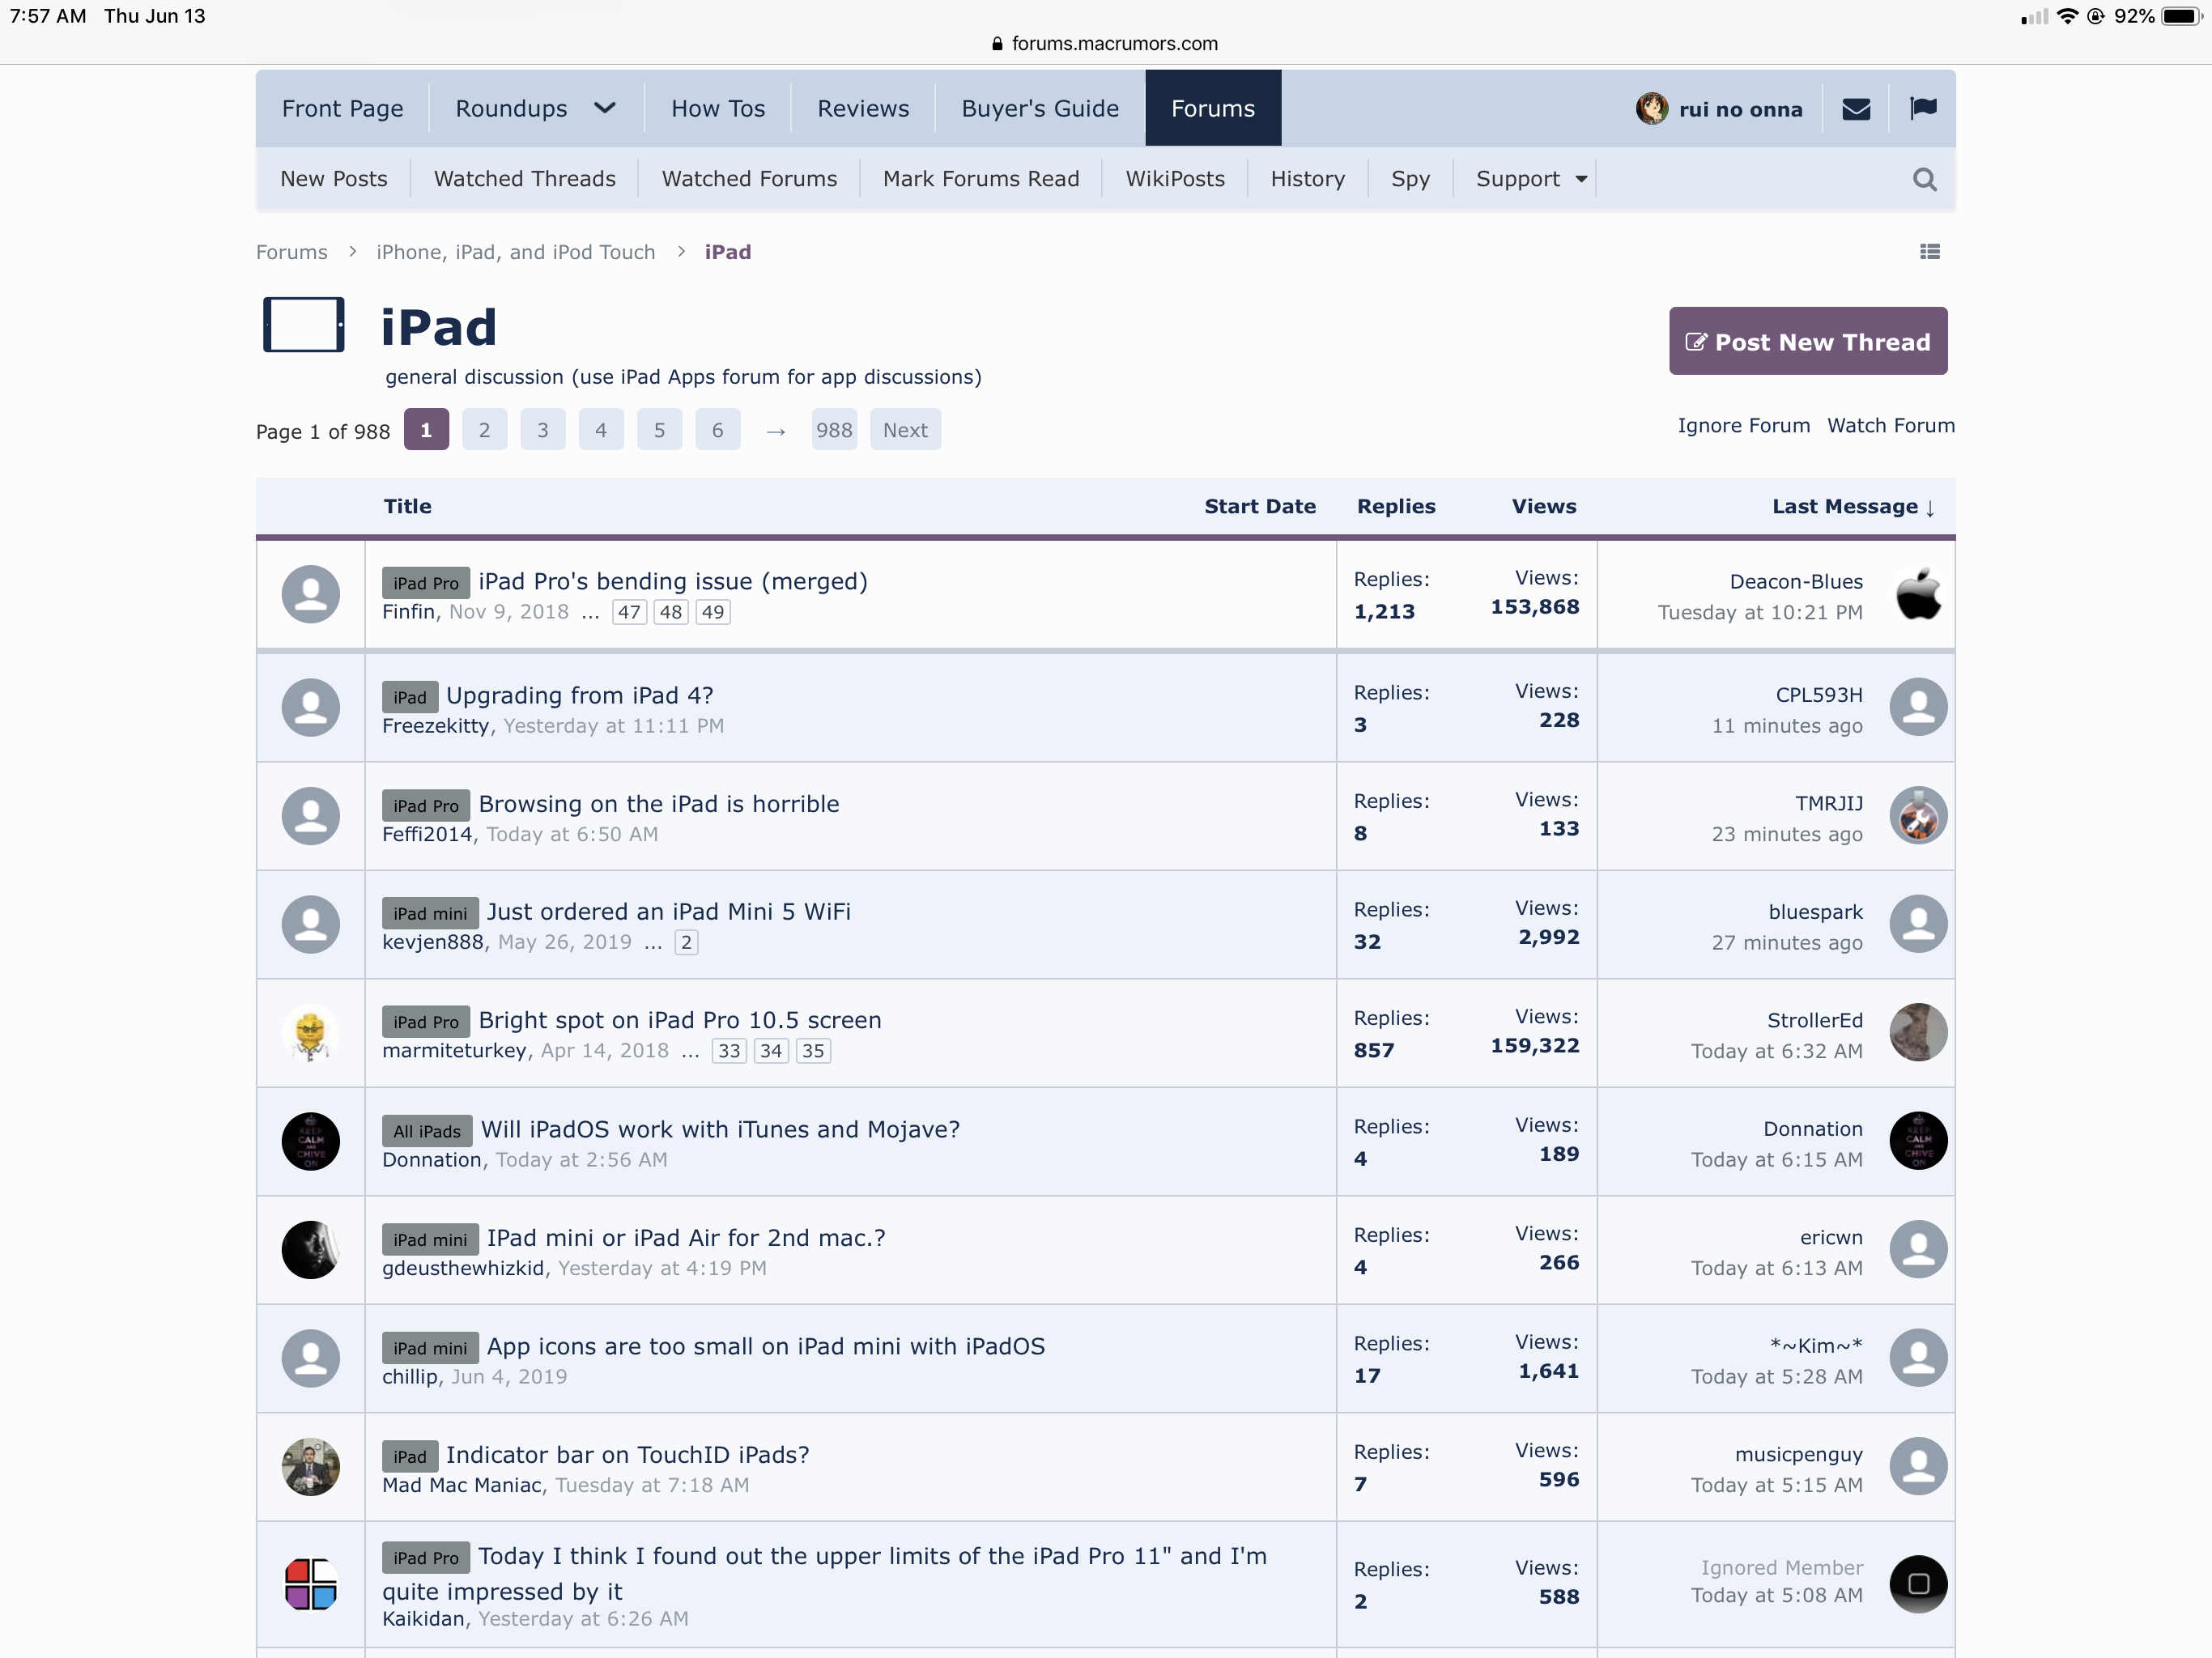Sort by Last Message column
This screenshot has width=2212, height=1658.
tap(1853, 506)
